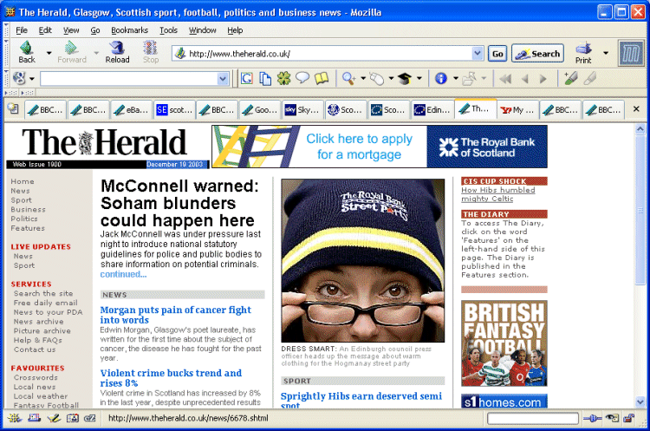This screenshot has width=650, height=431.
Task: Click the duplicate pages toolbar icon
Action: point(265,78)
